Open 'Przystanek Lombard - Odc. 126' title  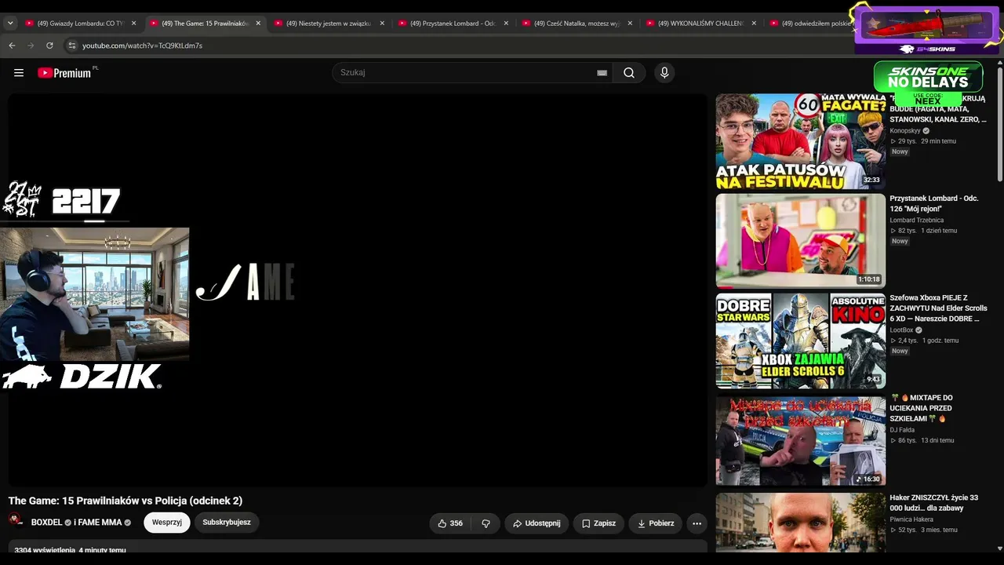[934, 203]
